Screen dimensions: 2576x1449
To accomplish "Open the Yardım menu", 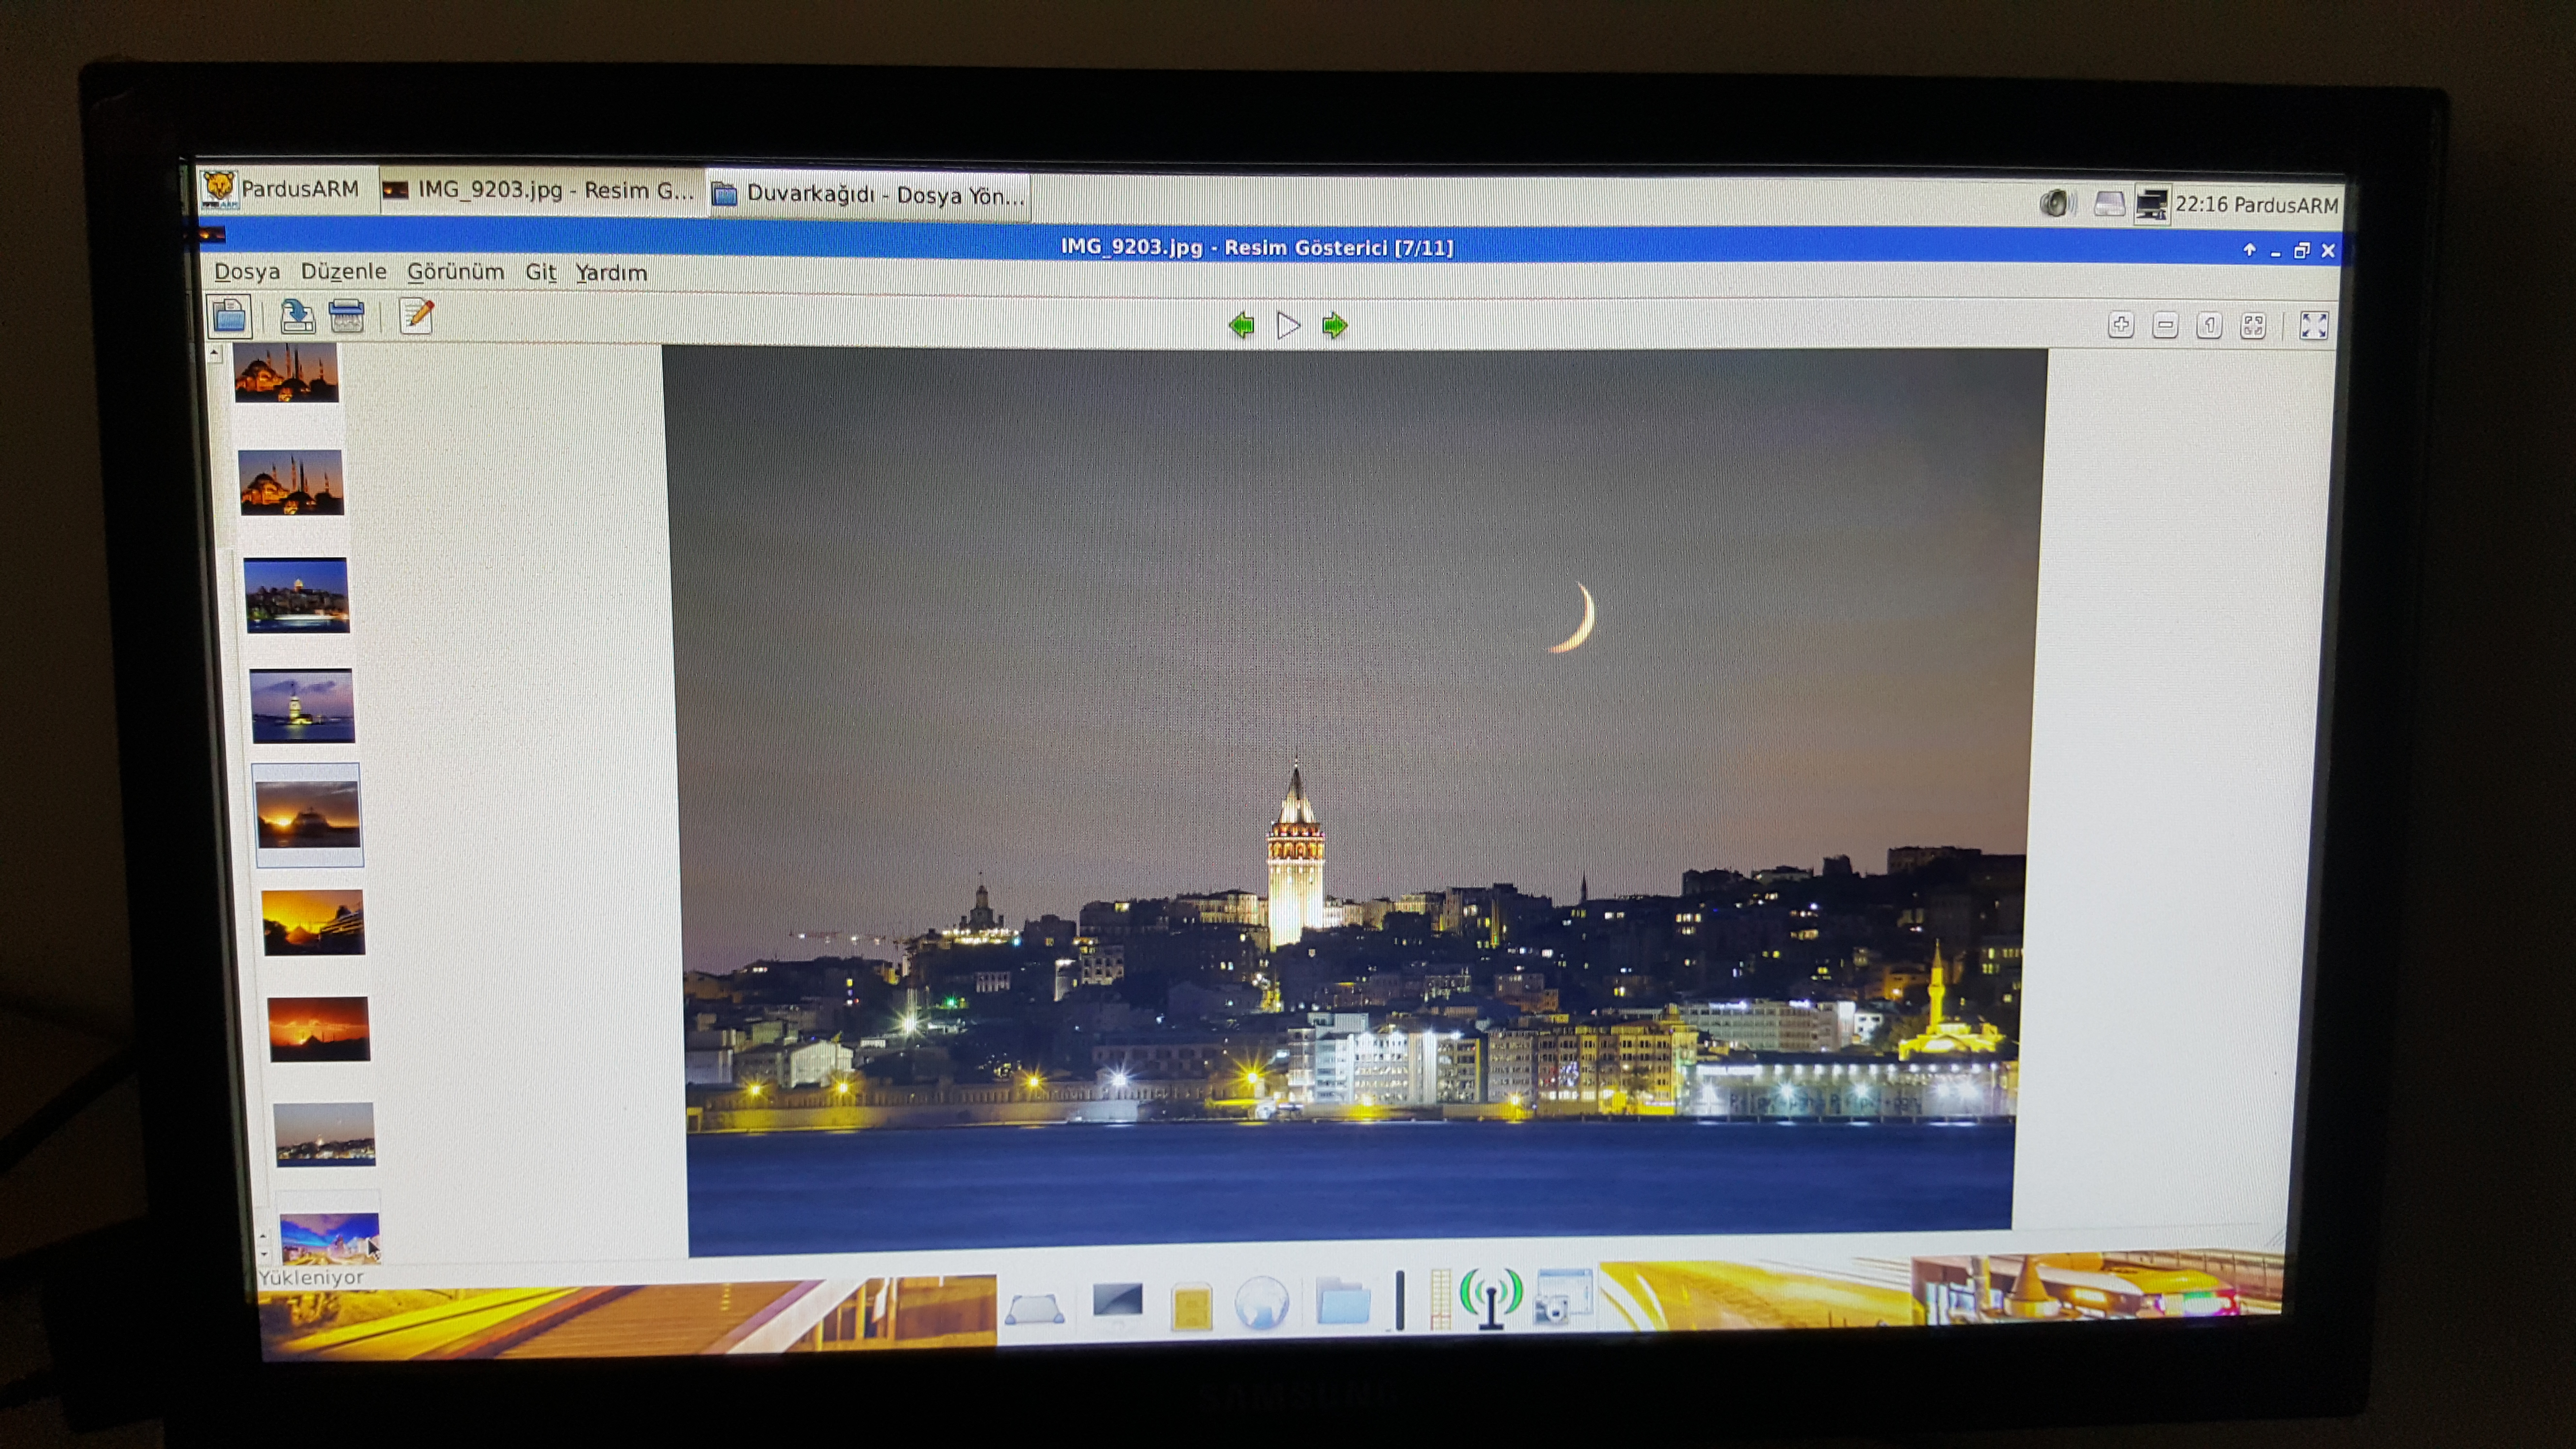I will [611, 273].
